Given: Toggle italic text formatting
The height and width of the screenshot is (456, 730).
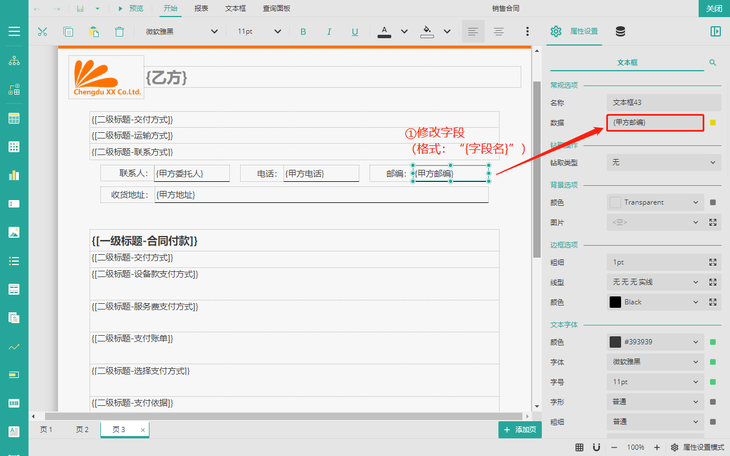Looking at the screenshot, I should pos(329,32).
